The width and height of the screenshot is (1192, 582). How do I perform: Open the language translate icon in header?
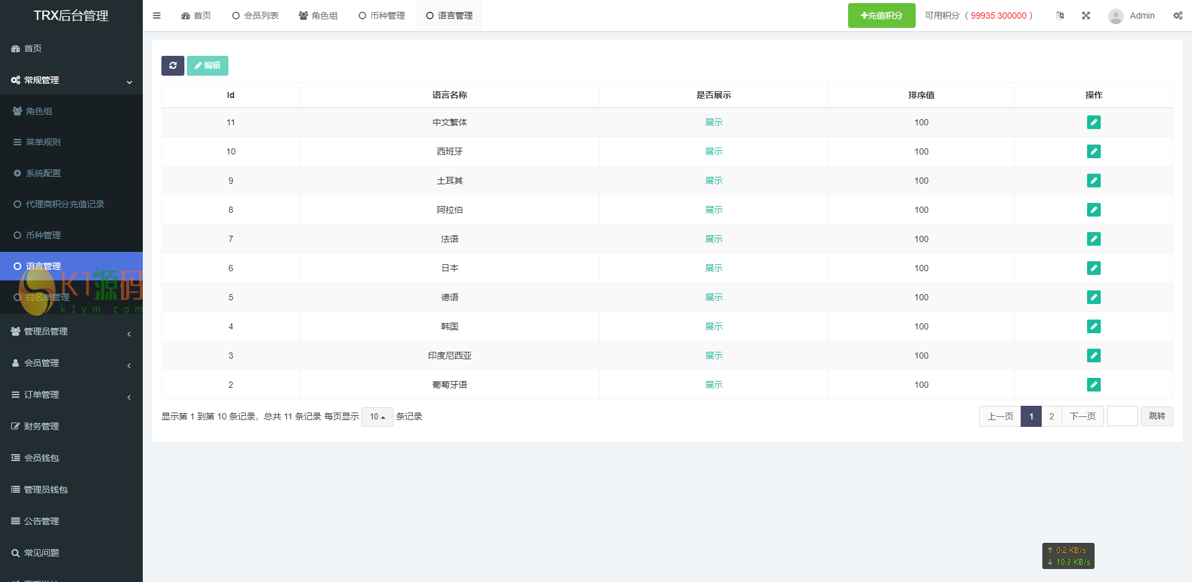coord(1060,16)
